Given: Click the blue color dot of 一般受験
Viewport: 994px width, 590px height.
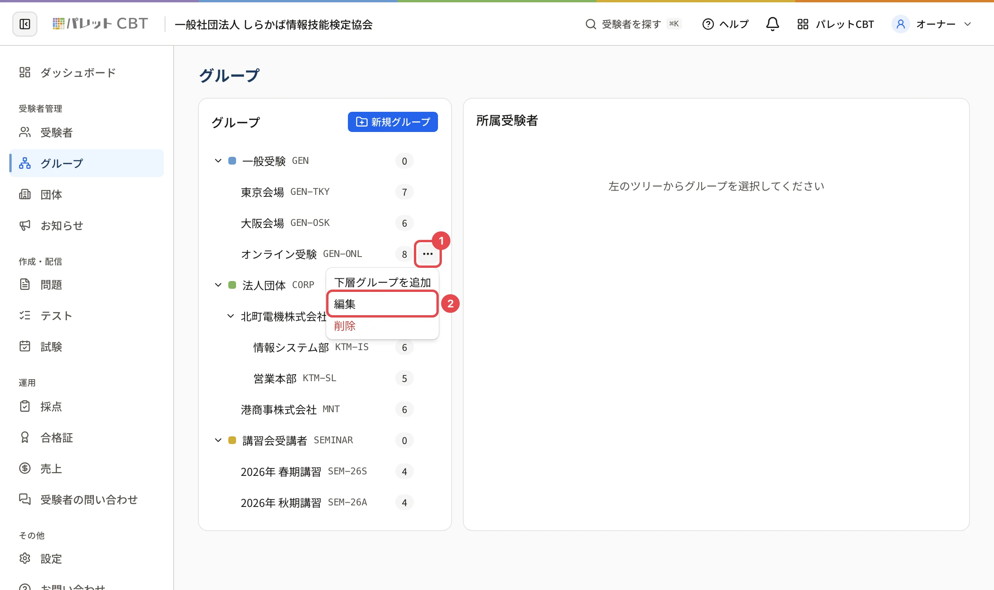Looking at the screenshot, I should [232, 161].
